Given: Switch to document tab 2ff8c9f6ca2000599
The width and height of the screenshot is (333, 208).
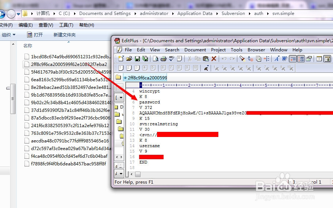Looking at the screenshot, I should coord(145,78).
